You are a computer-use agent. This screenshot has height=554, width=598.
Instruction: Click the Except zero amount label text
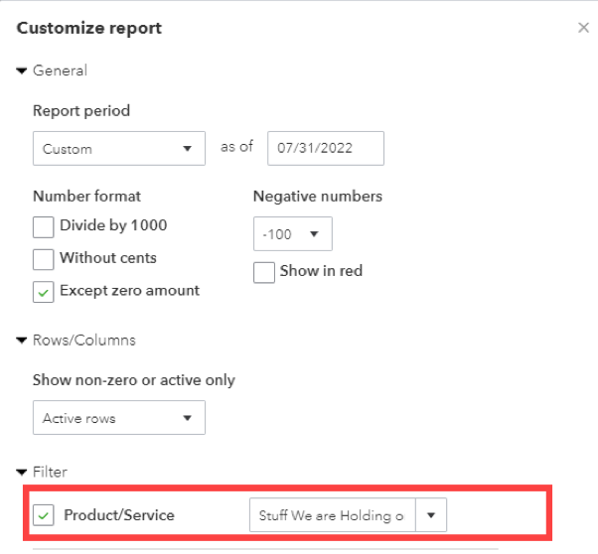129,291
